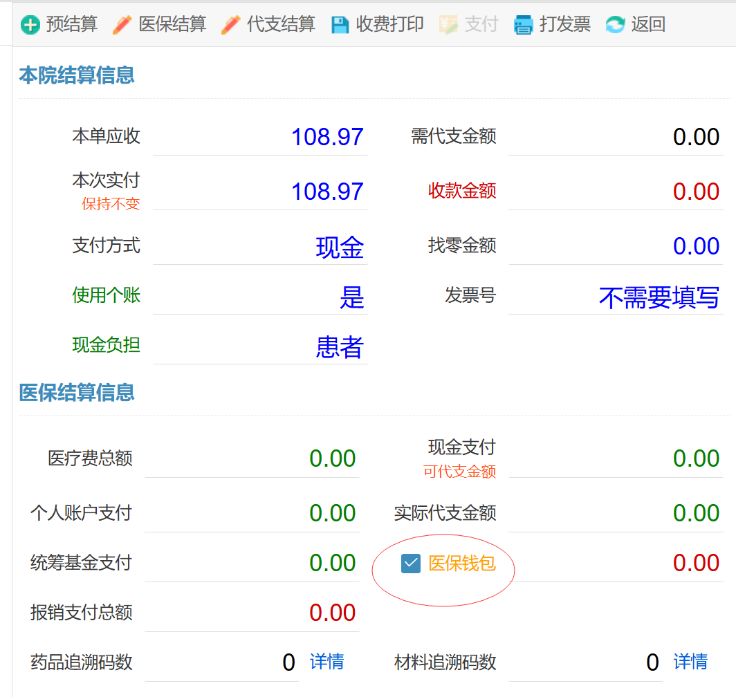Run 医保结算 from the toolbar
The height and width of the screenshot is (697, 736).
[172, 24]
